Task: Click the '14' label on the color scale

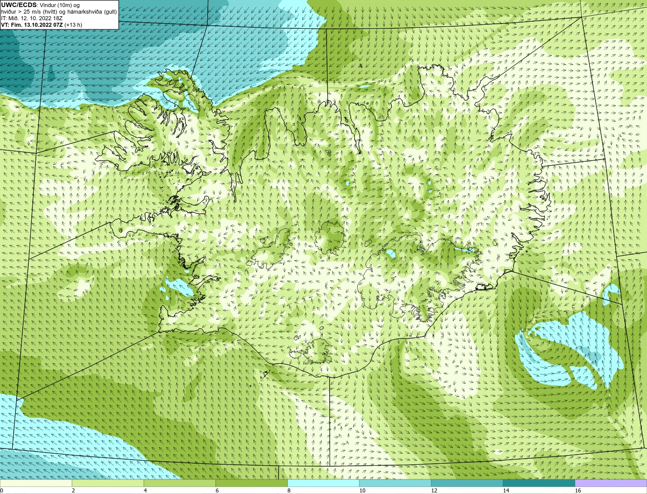Action: [x=506, y=490]
